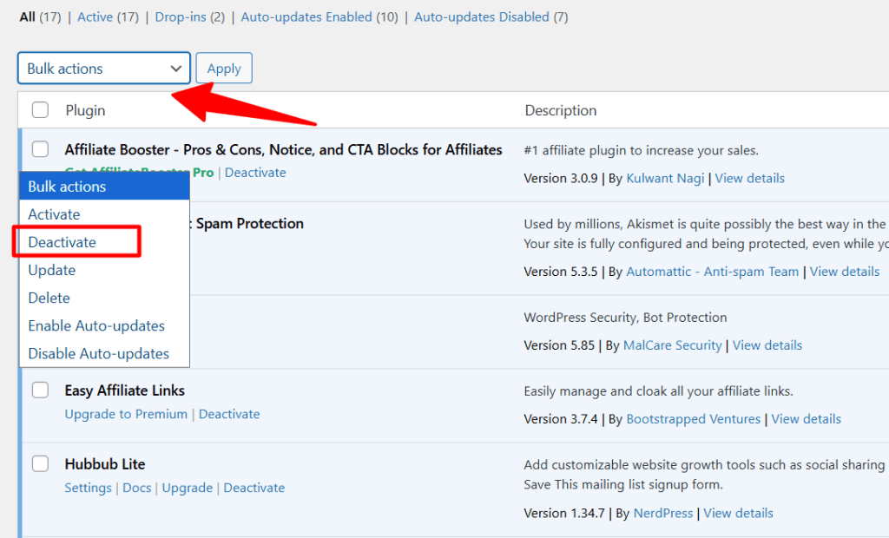889x538 pixels.
Task: View details for Affiliate Booster
Action: (x=749, y=178)
